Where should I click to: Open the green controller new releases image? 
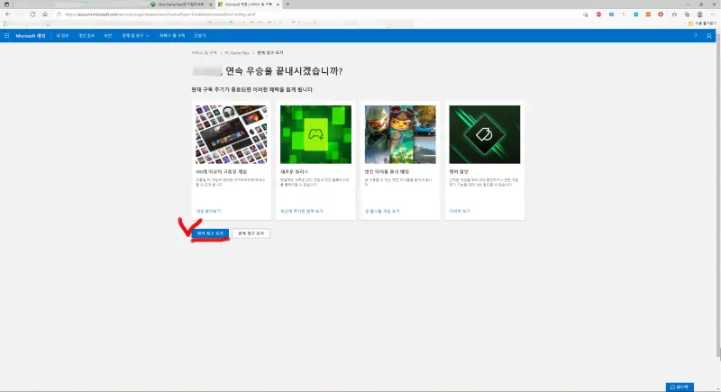[316, 134]
